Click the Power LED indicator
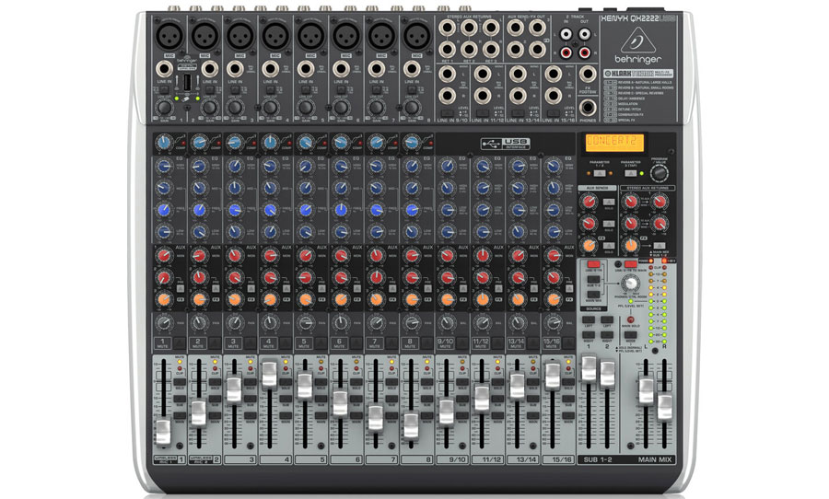 coord(651,261)
